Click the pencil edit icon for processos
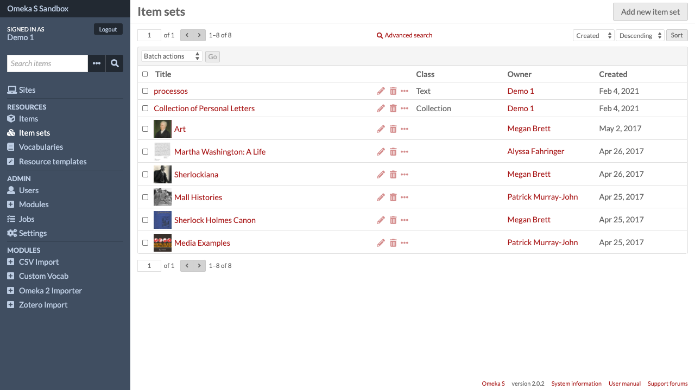The image size is (695, 390). click(x=381, y=91)
